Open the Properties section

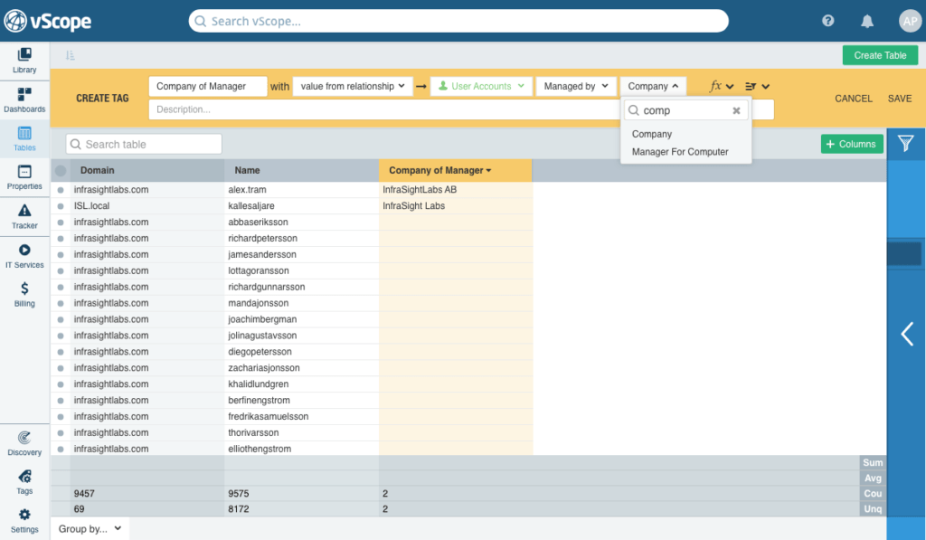click(x=24, y=177)
